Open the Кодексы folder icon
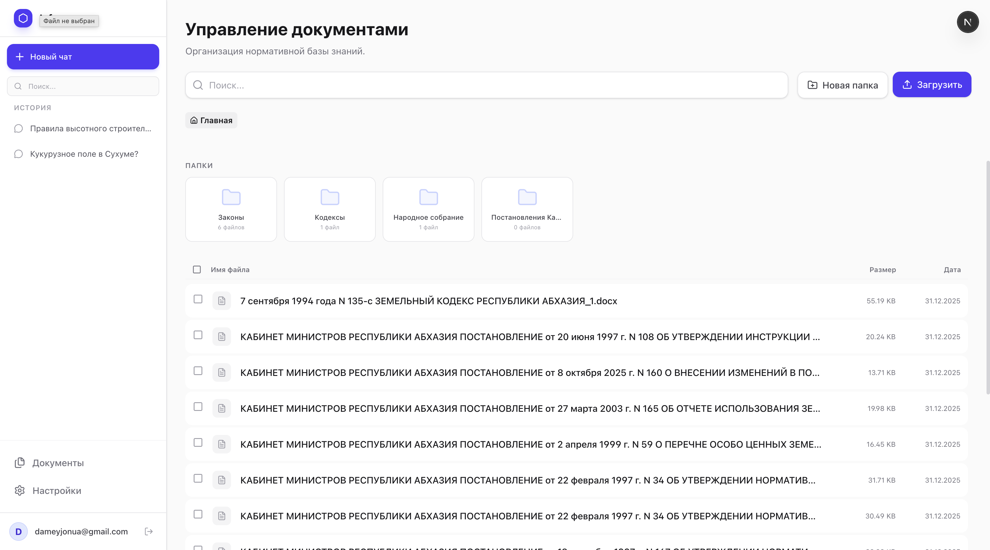990x550 pixels. point(329,197)
